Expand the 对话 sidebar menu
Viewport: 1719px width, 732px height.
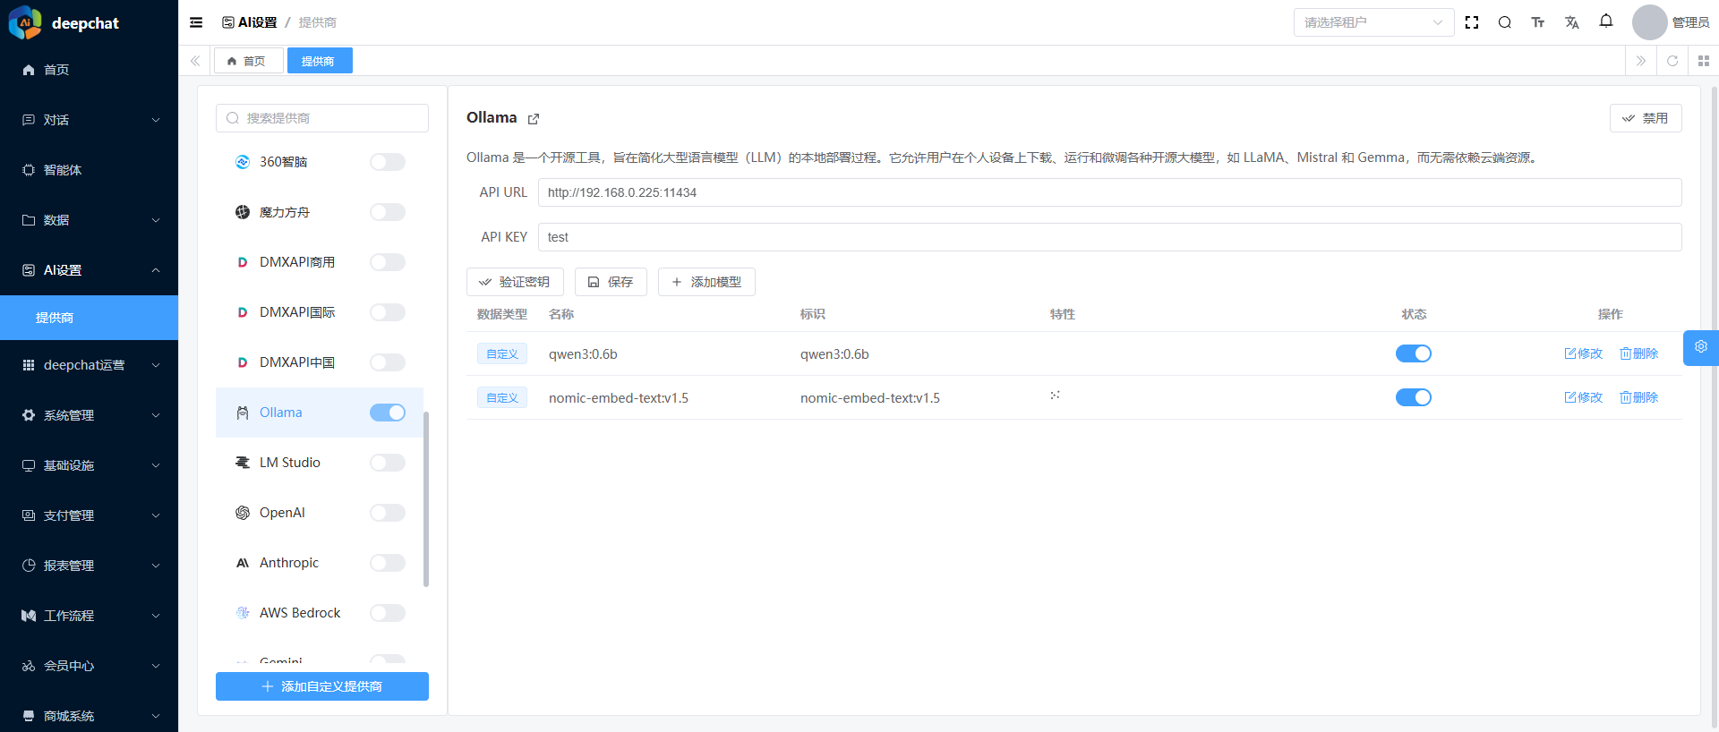click(x=90, y=120)
